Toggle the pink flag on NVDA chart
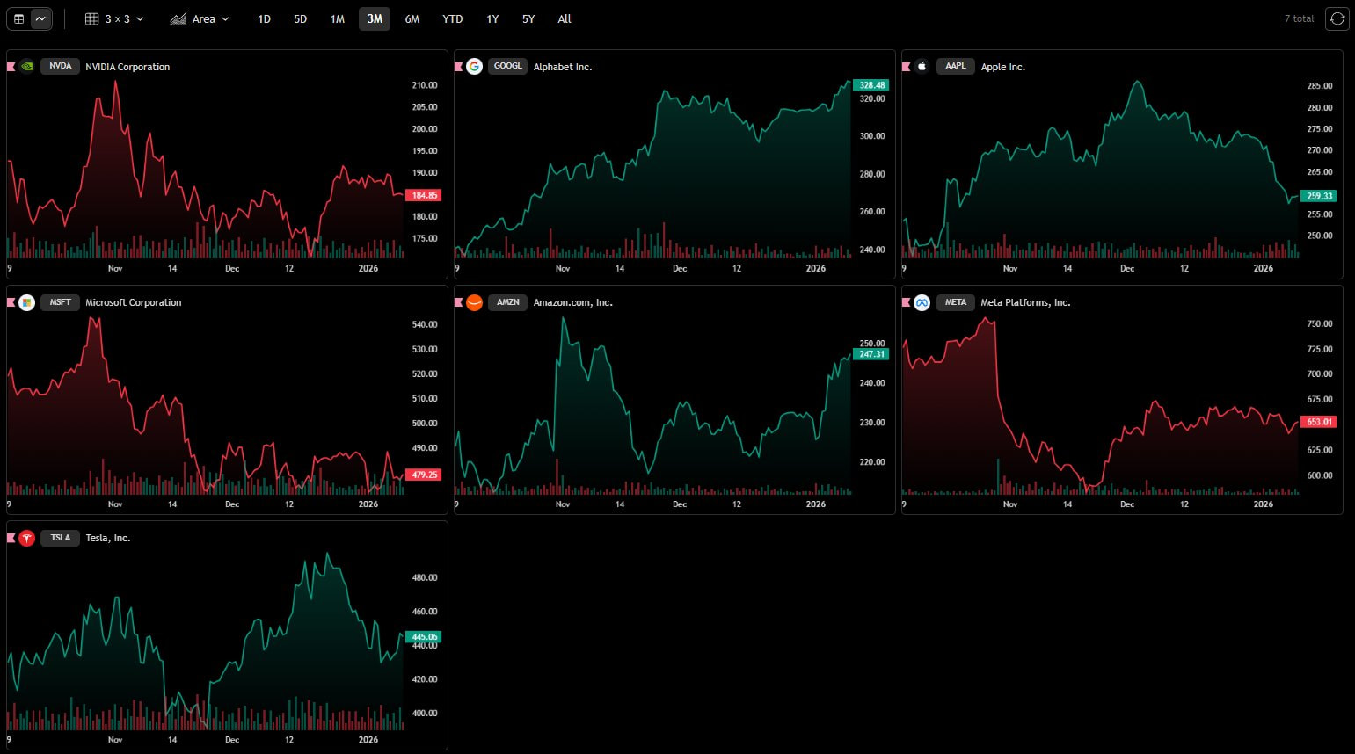 (x=11, y=67)
